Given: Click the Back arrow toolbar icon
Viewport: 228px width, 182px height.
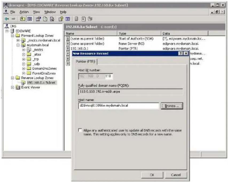Looking at the screenshot, I should coord(7,19).
